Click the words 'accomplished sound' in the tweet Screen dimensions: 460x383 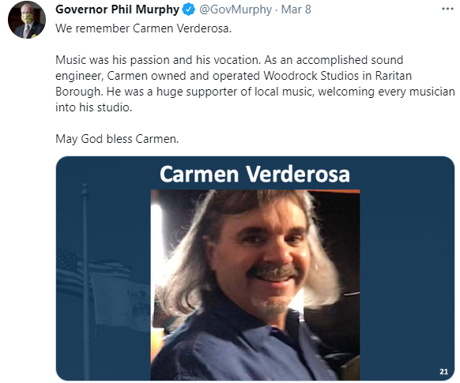click(349, 60)
